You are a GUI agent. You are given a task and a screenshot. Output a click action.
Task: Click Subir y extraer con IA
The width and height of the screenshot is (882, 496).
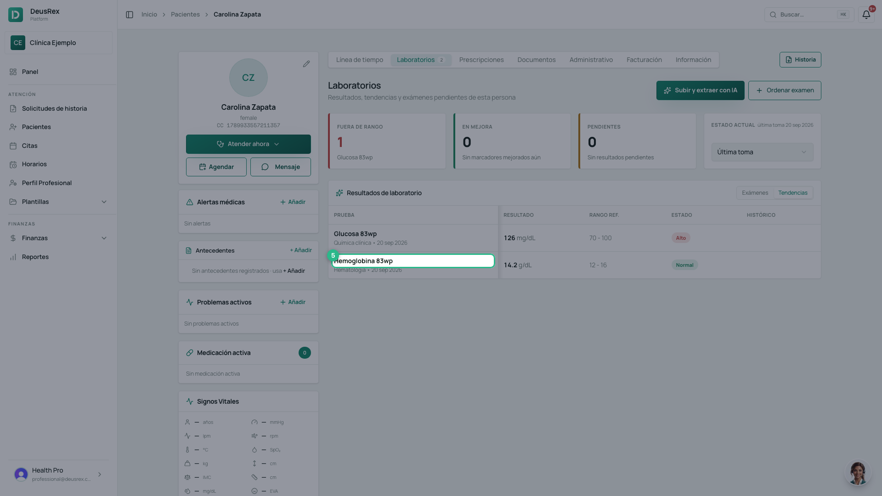click(x=700, y=90)
